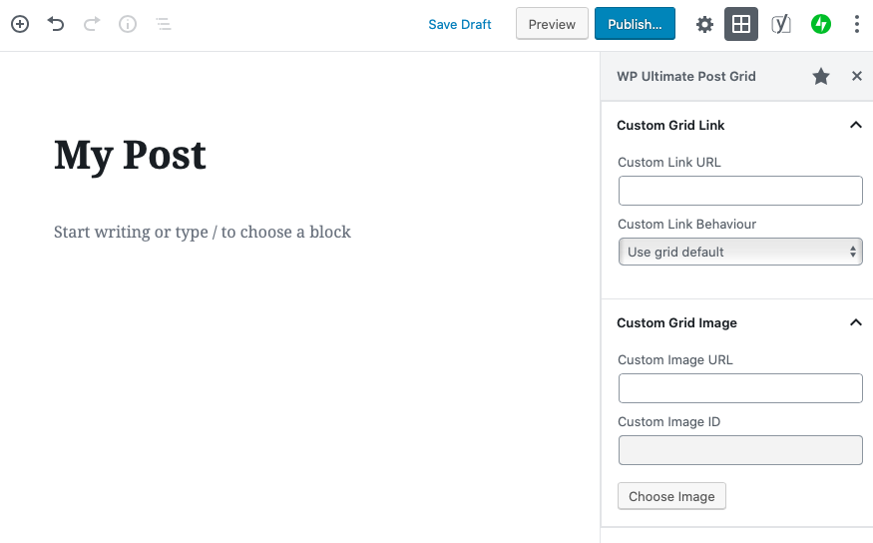Screen dimensions: 873x543
Task: Open the Jetpack green icon
Action: pos(821,24)
